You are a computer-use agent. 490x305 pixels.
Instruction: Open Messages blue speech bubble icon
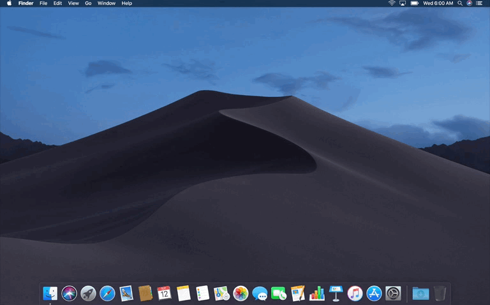pos(260,294)
